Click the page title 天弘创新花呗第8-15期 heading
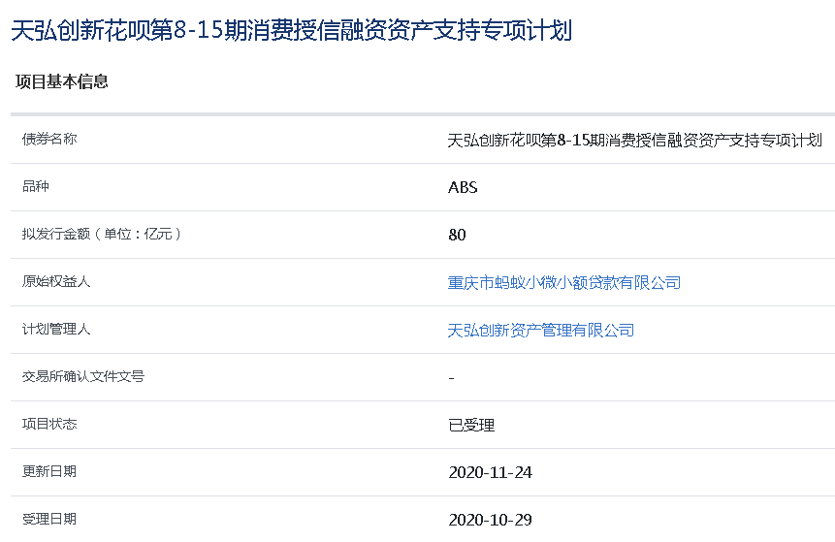Screen dimensions: 835x542 pyautogui.click(x=292, y=30)
